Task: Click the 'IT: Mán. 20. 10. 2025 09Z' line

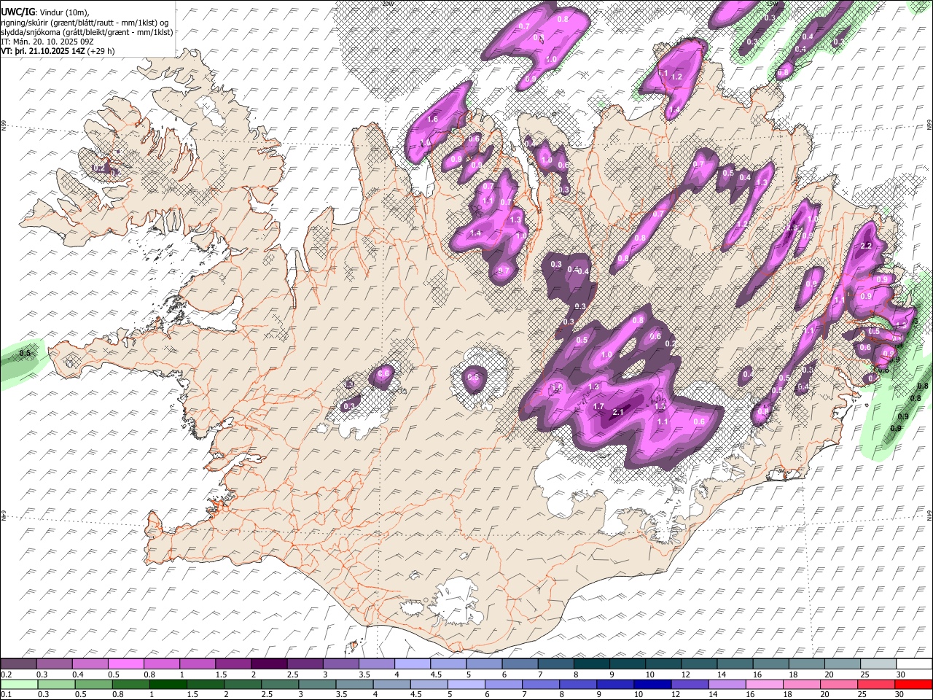Action: click(x=47, y=42)
